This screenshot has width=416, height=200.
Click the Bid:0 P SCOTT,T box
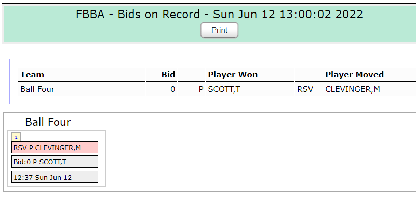pyautogui.click(x=55, y=162)
